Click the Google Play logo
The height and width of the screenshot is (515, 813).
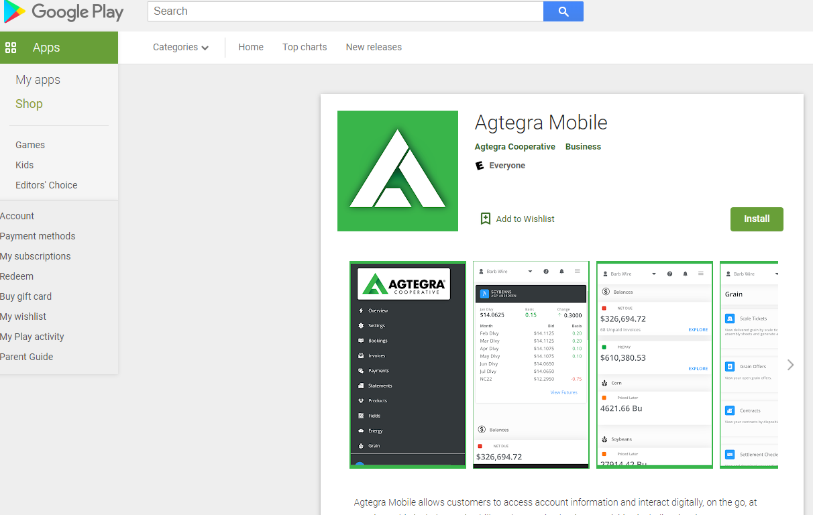coord(64,11)
